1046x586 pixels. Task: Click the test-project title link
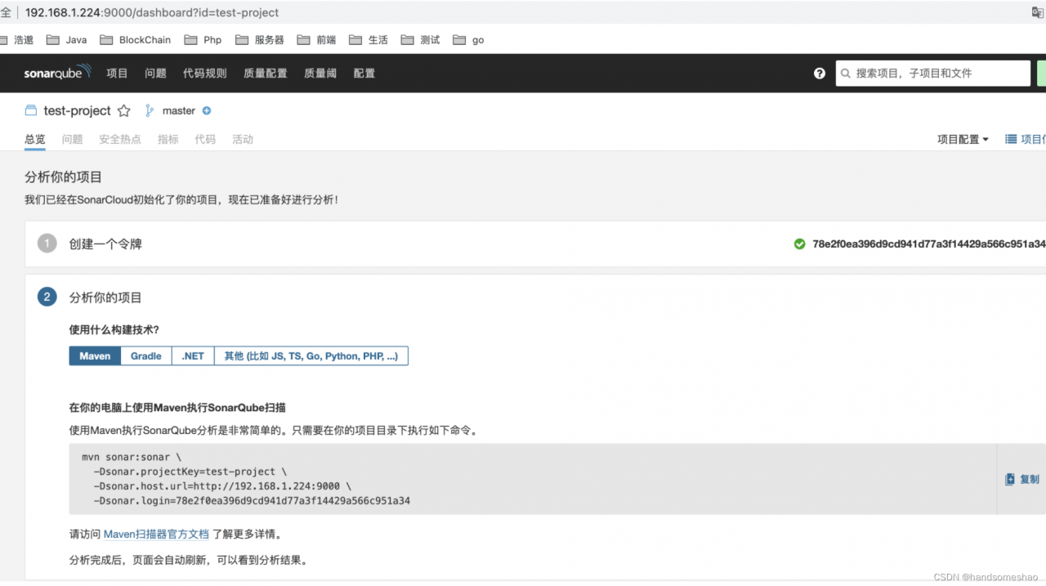coord(77,110)
